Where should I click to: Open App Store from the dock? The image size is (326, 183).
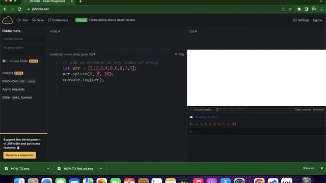click(x=226, y=180)
